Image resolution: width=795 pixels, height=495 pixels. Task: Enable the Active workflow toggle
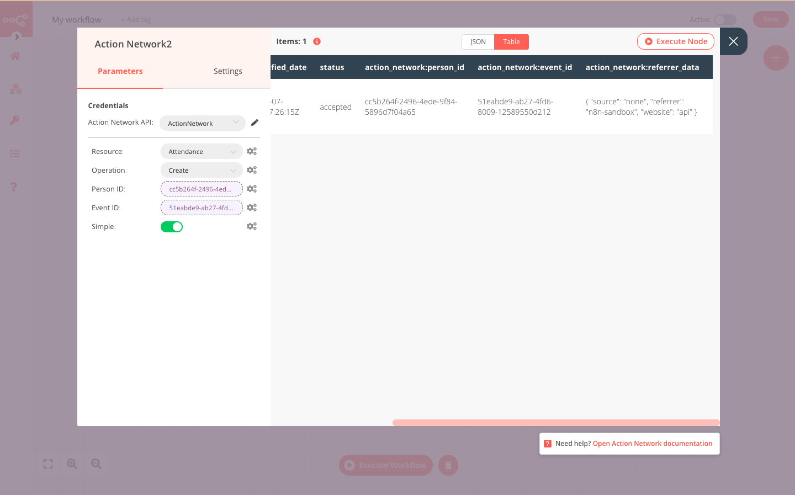coord(725,19)
